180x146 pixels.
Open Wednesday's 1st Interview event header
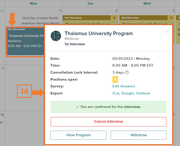tap(143, 18)
